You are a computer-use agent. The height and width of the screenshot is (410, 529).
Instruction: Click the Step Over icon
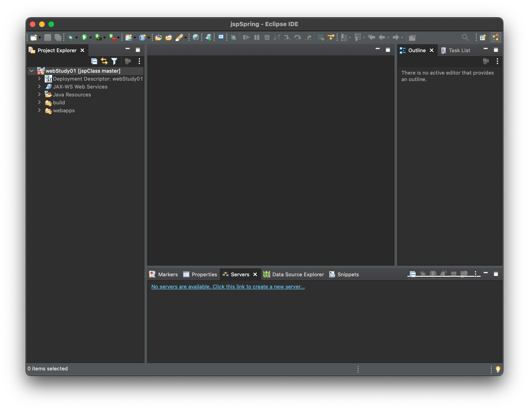click(298, 37)
